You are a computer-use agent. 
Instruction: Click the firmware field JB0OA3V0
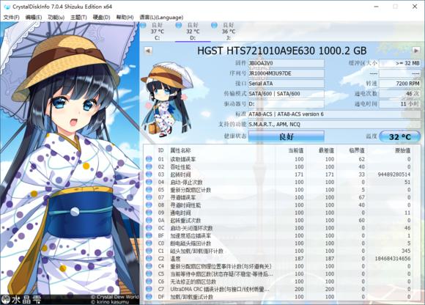(x=287, y=63)
